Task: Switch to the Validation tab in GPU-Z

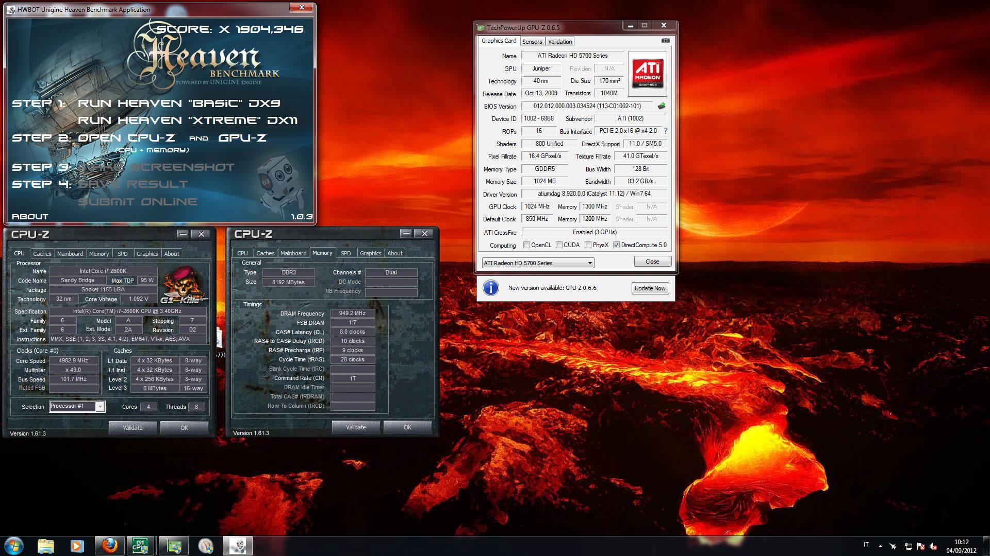Action: coord(560,42)
